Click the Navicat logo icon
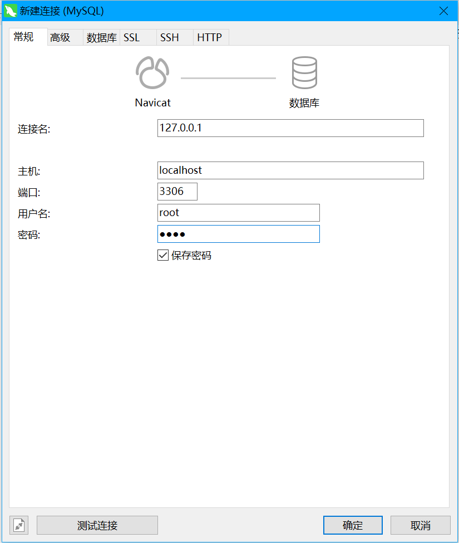This screenshot has height=543, width=459. tap(152, 73)
